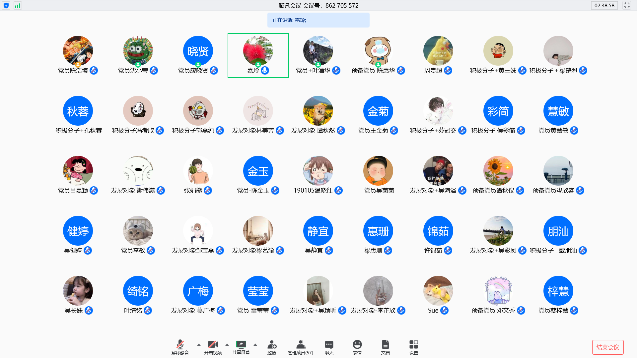Viewport: 637px width, 358px height.
Task: Expand the video options arrow
Action: [x=227, y=345]
